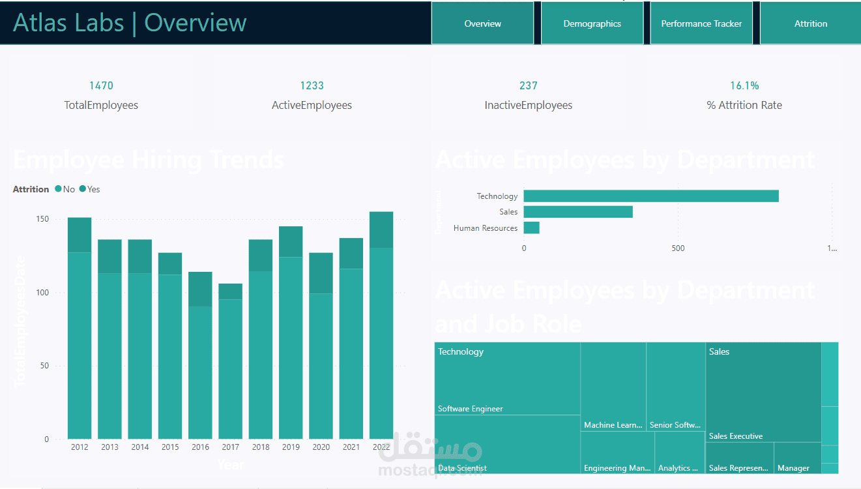Click the lower 'No' segment of 2014 column
The height and width of the screenshot is (489, 861).
(139, 356)
